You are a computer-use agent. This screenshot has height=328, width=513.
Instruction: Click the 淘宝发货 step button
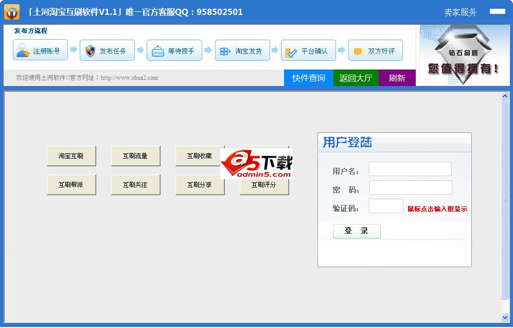click(x=242, y=50)
